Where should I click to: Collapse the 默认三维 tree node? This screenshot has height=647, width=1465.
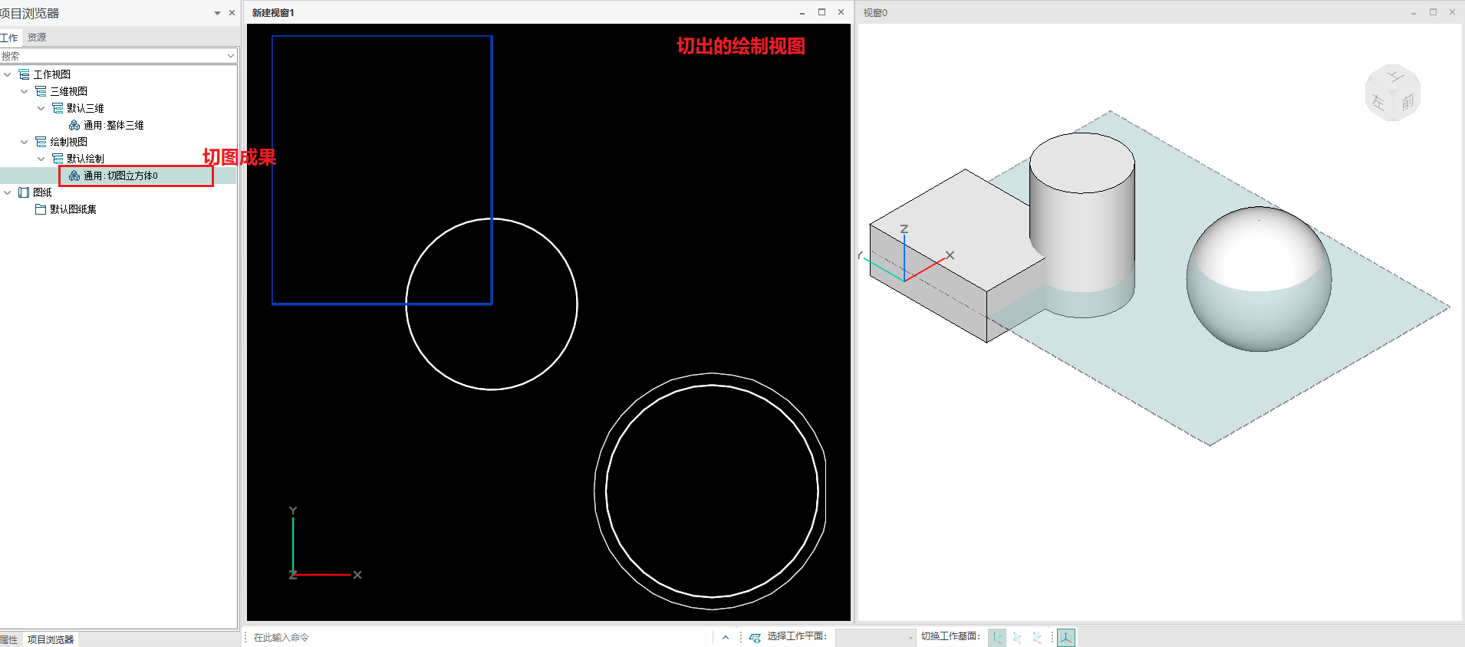[x=41, y=108]
